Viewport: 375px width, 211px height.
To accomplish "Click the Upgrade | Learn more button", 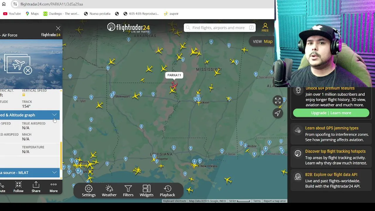I will (x=331, y=113).
